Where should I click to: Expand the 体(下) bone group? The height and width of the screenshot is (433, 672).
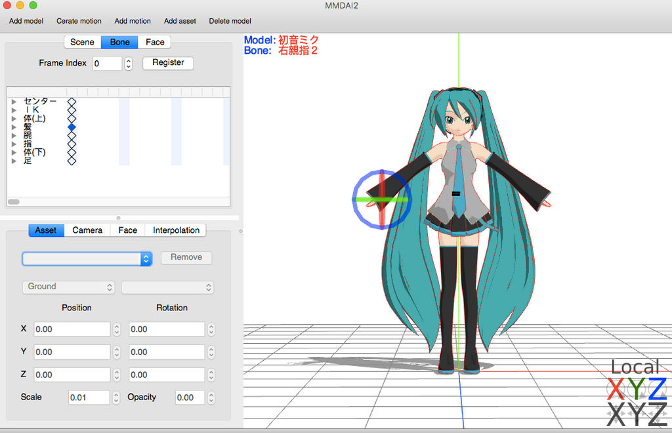(14, 152)
